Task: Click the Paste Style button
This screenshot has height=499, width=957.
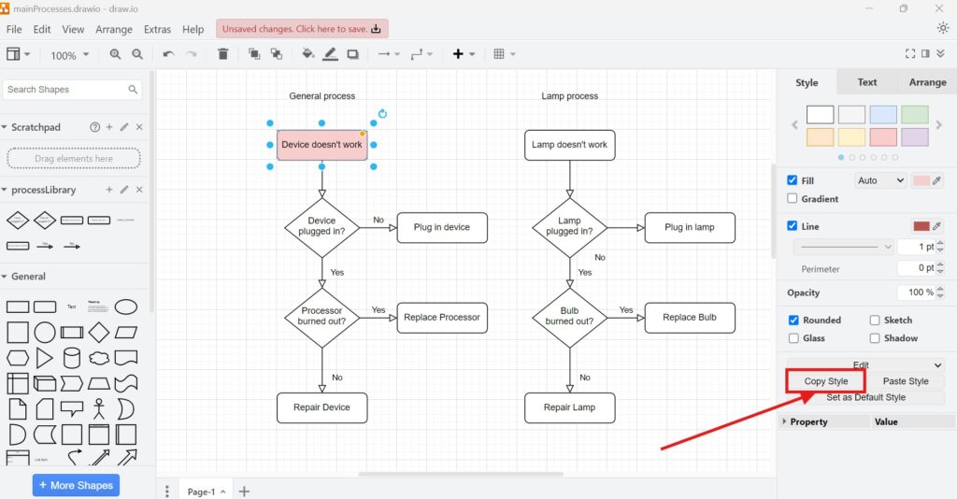Action: point(906,381)
